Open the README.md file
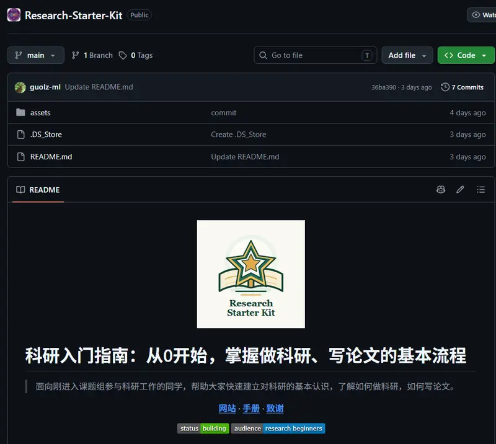496x444 pixels. [51, 157]
